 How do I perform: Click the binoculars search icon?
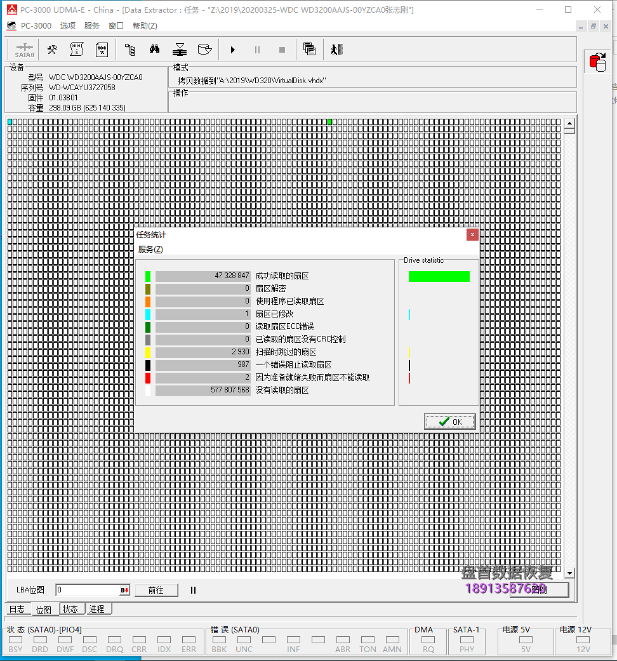(154, 50)
